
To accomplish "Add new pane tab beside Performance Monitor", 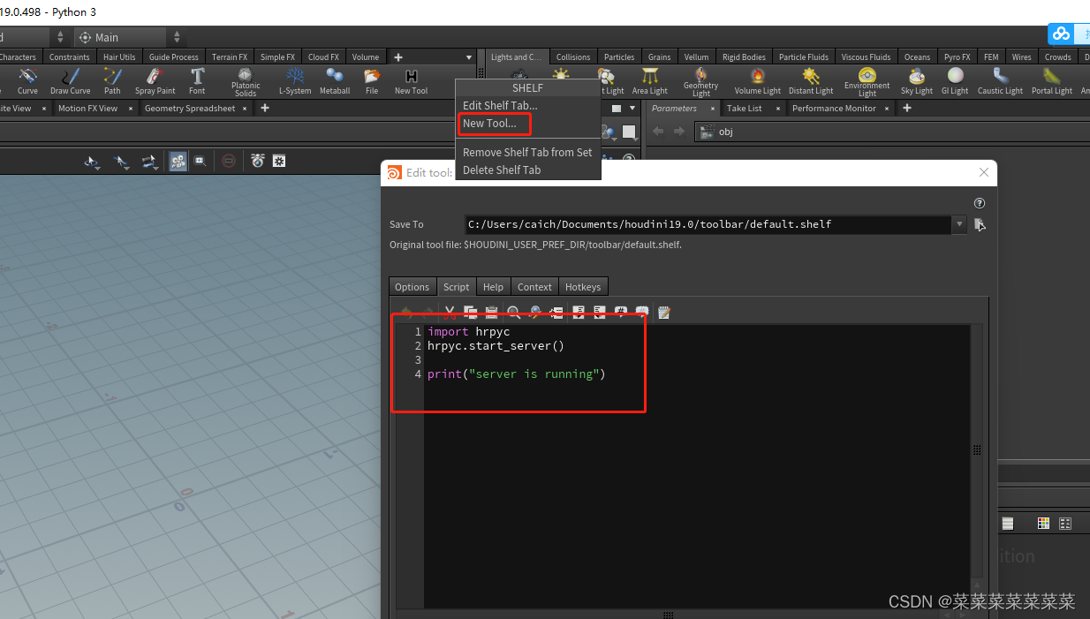I will 907,108.
